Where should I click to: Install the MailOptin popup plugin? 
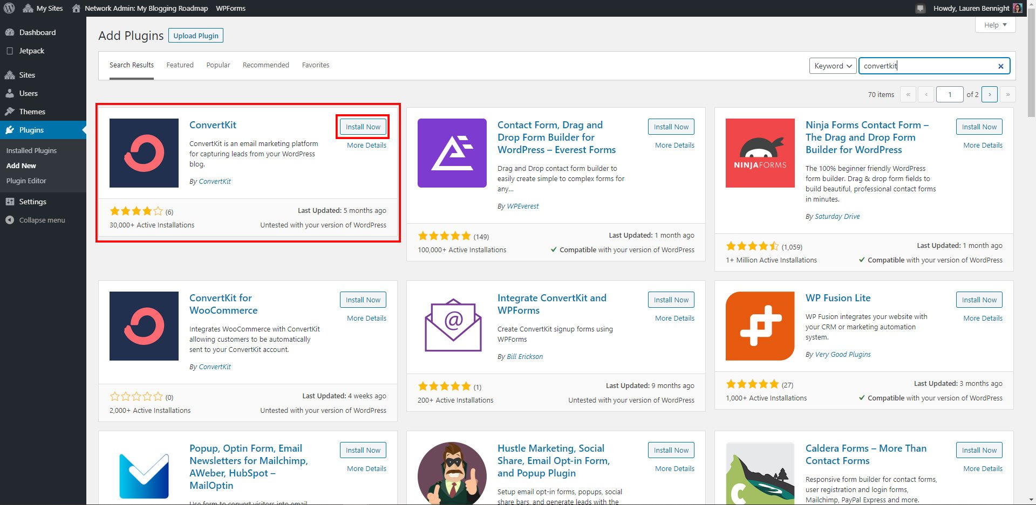tap(363, 450)
